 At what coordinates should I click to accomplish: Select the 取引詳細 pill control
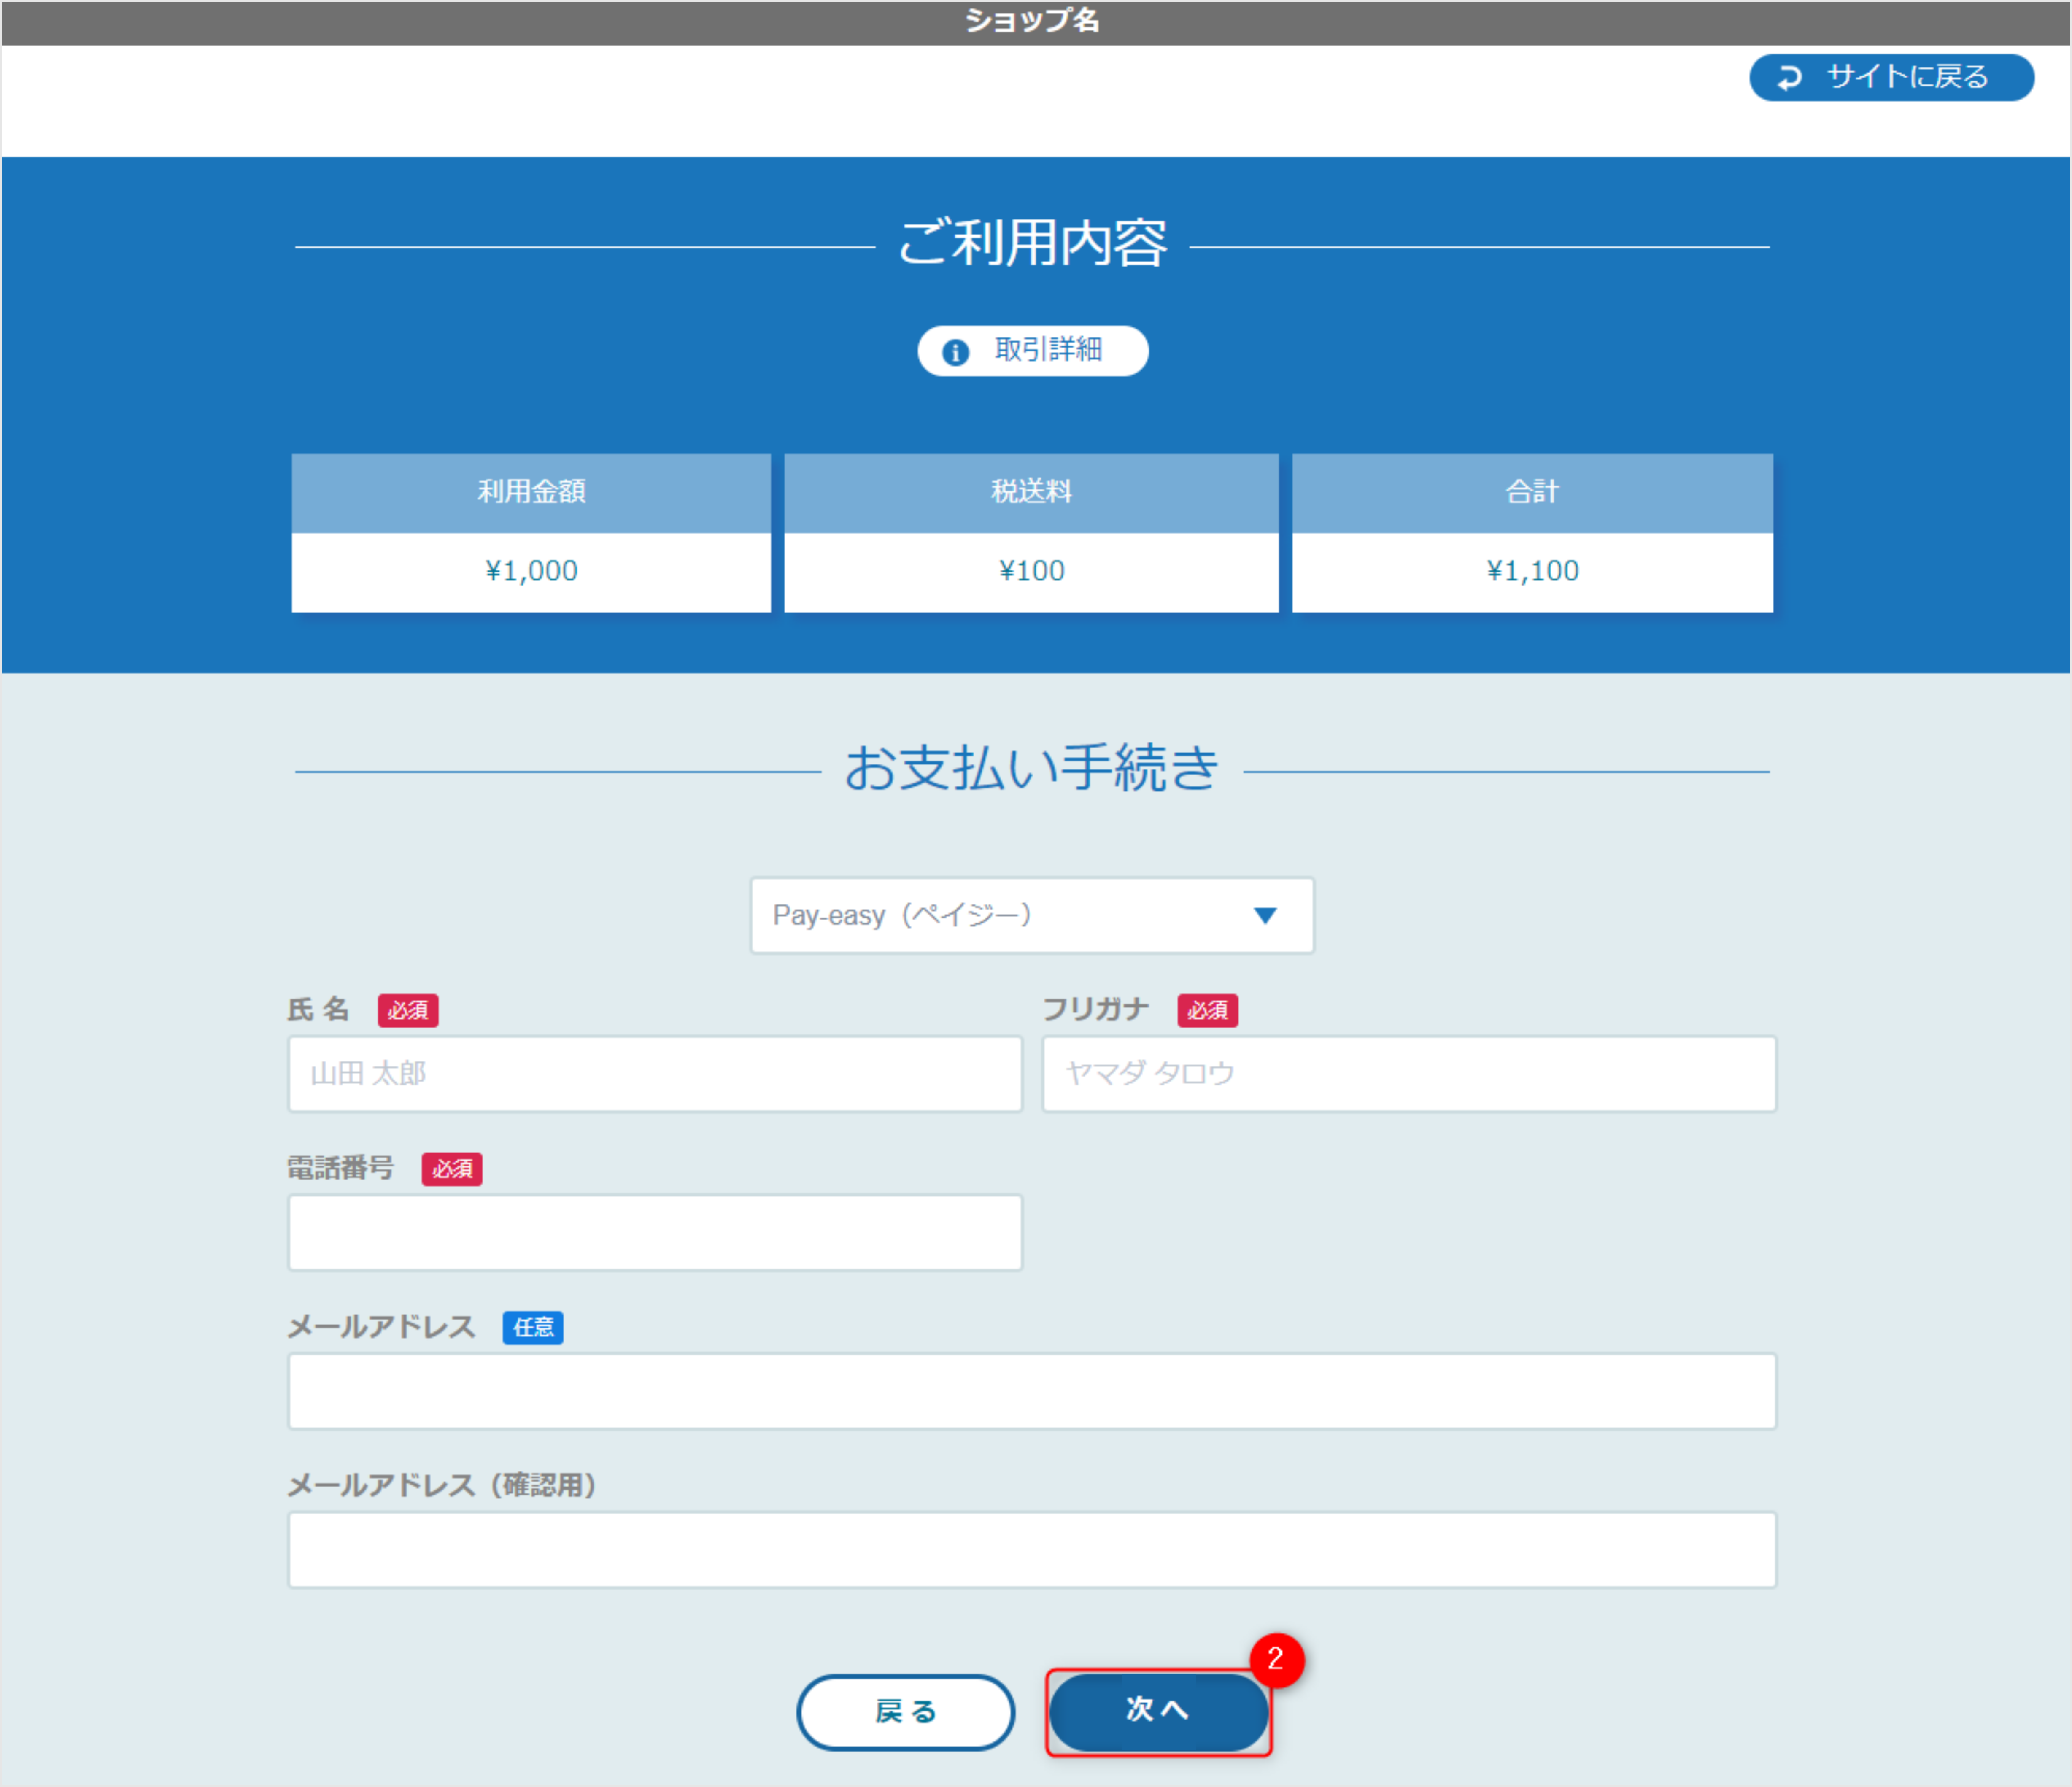(x=1032, y=351)
